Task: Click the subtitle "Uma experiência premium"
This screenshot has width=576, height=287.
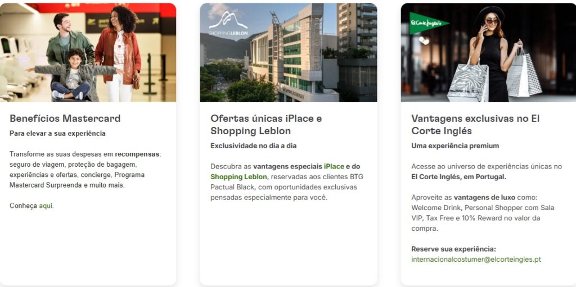Action: point(455,146)
